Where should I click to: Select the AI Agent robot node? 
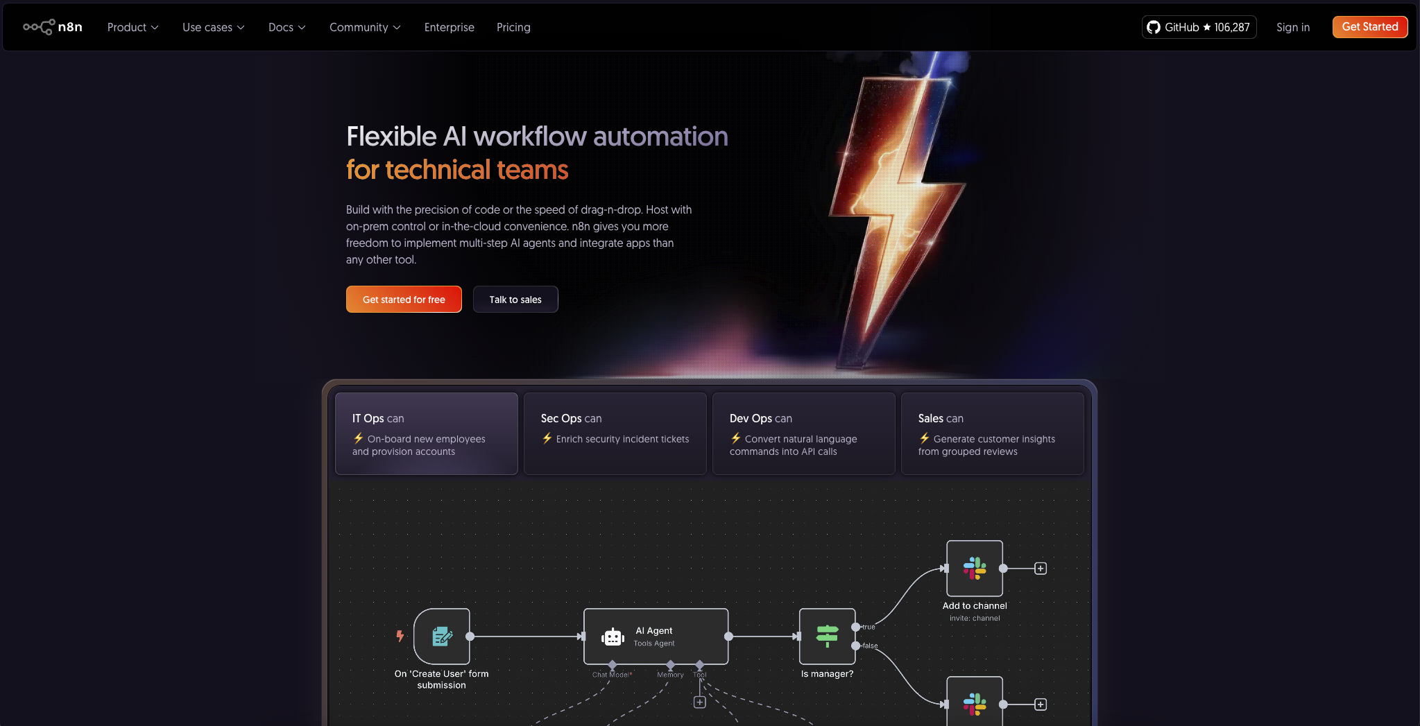[656, 636]
